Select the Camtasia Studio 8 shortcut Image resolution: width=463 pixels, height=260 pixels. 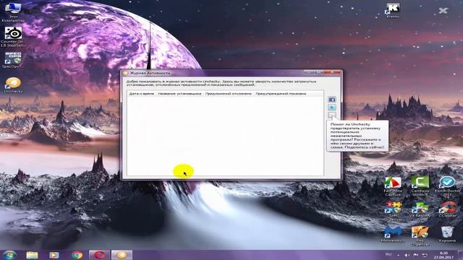coord(420,186)
